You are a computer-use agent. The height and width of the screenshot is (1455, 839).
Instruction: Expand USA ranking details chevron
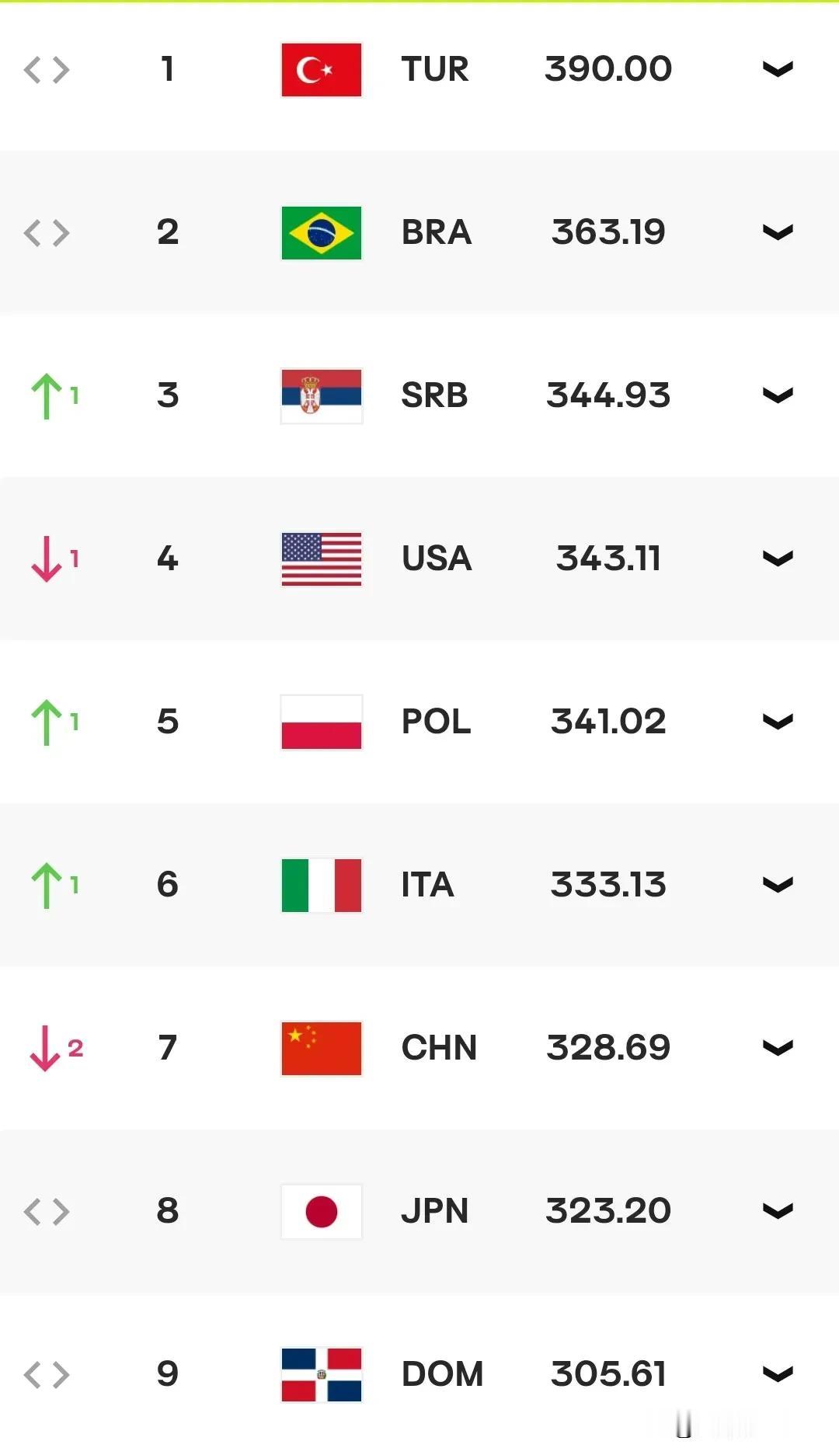coord(777,559)
